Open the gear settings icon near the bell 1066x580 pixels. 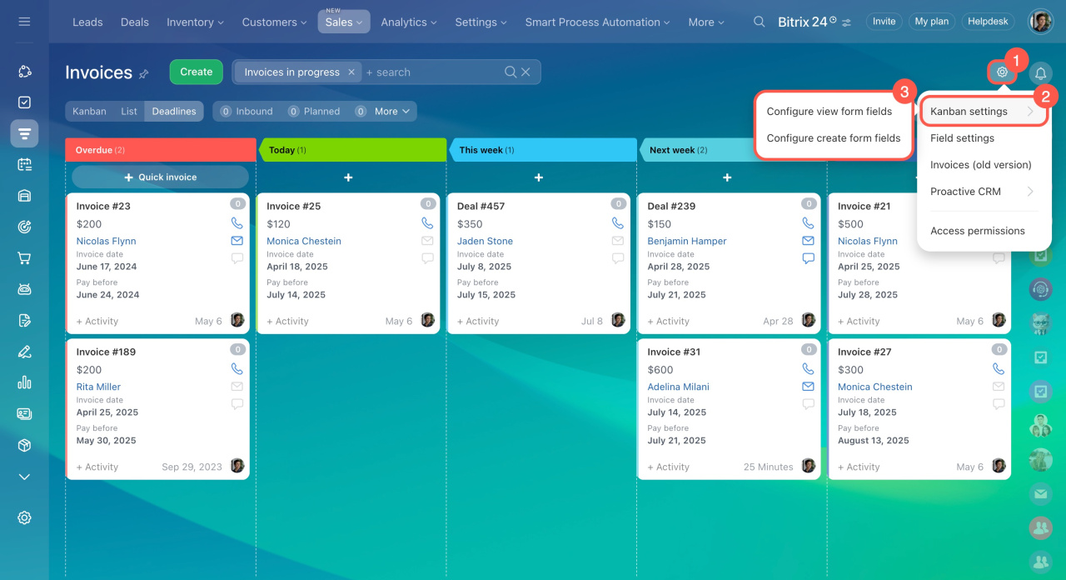pos(1002,72)
